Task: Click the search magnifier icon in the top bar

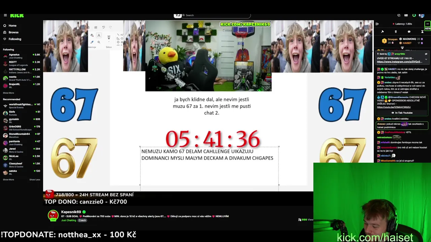Action: 184,15
